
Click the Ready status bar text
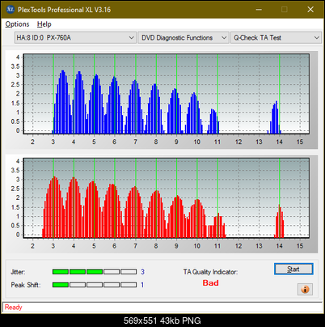click(13, 308)
